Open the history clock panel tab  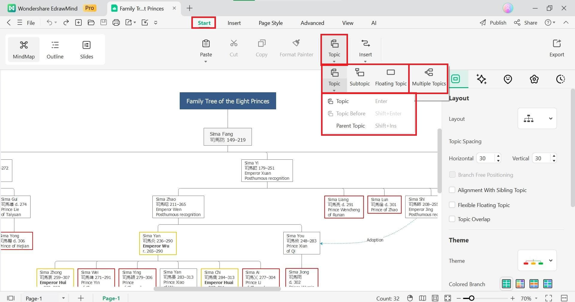[x=561, y=79]
